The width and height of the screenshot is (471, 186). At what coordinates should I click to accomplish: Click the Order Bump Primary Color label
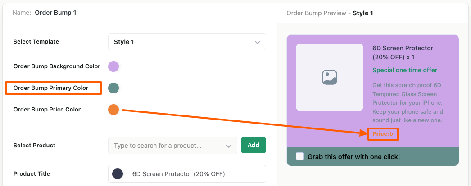[x=51, y=88]
